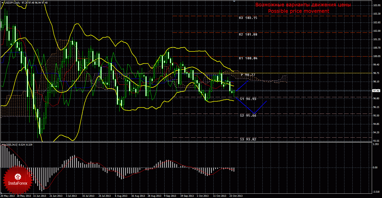382x198 pixels.
Task: Select the R3 103.15 resistance label
Action: click(248, 18)
